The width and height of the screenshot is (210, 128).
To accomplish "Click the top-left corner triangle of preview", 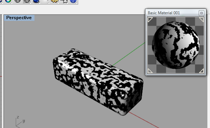I will [x=150, y=20].
